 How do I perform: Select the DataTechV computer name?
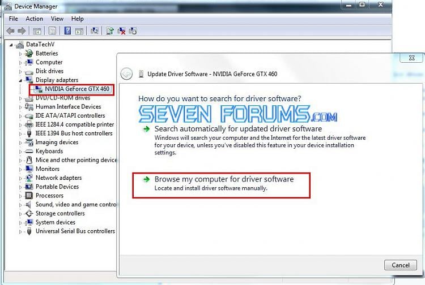click(x=40, y=44)
